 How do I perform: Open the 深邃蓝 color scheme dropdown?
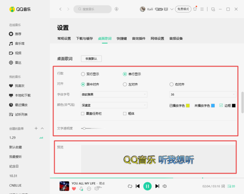pyautogui.click(x=114, y=105)
